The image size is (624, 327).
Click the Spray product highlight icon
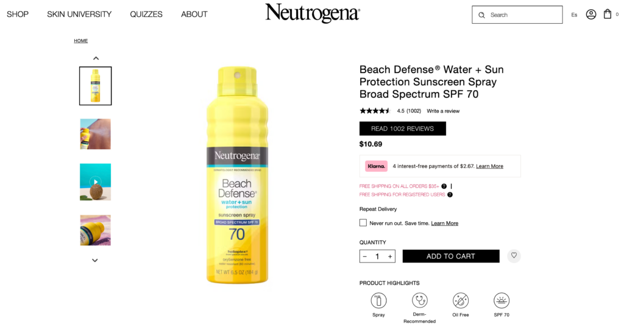378,301
